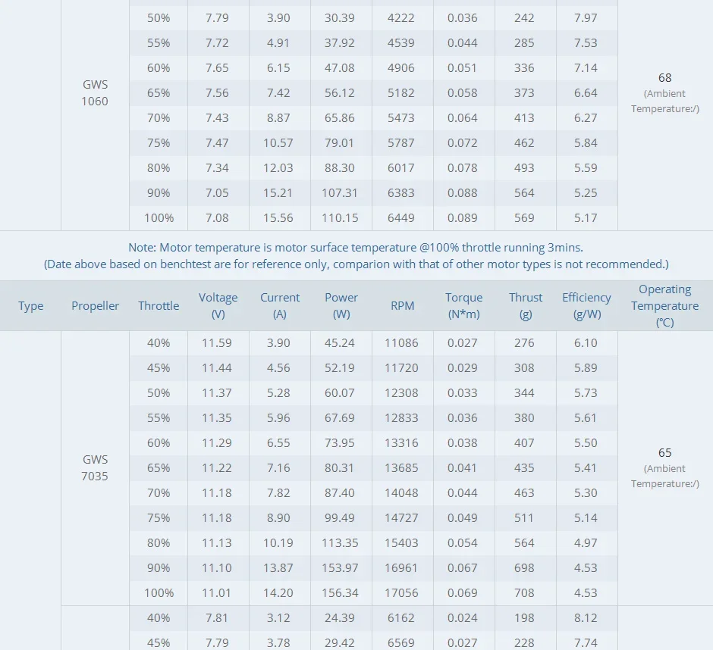Click the Torque (N*m) header
The width and height of the screenshot is (713, 650).
pyautogui.click(x=463, y=306)
